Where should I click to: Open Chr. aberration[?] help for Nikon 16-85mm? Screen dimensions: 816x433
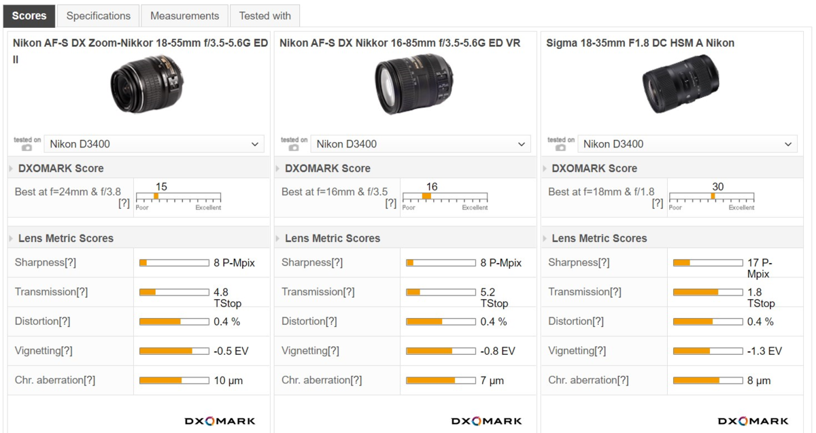(356, 381)
